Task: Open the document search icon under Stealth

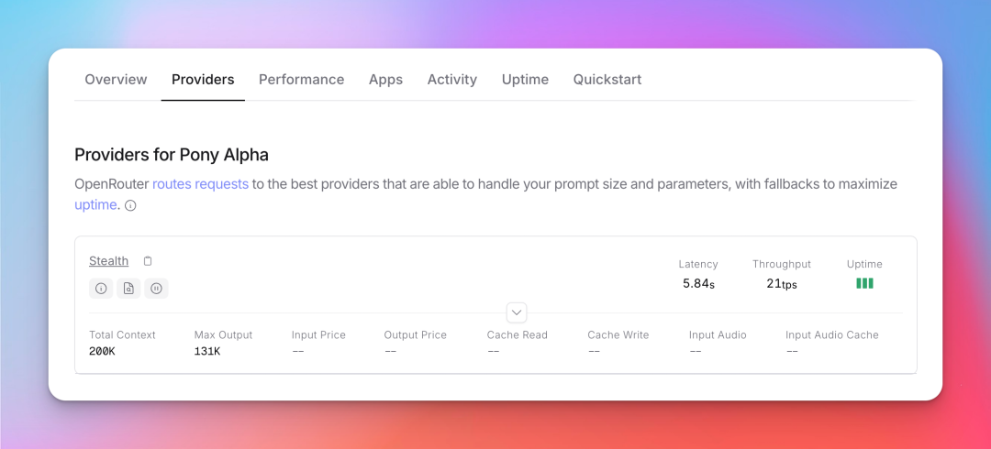Action: (x=128, y=289)
